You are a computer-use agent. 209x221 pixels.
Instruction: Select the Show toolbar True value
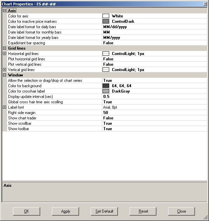108,129
